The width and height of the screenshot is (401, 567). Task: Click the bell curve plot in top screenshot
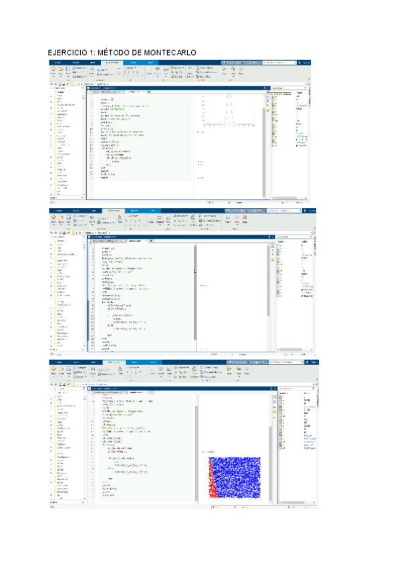tap(229, 110)
